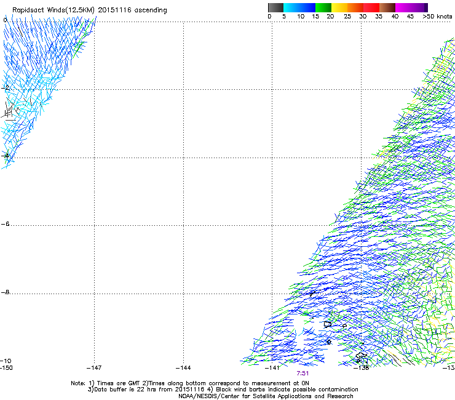Click the '0' latitude axis label
Viewport: 455px width, 400px height.
tap(5, 20)
